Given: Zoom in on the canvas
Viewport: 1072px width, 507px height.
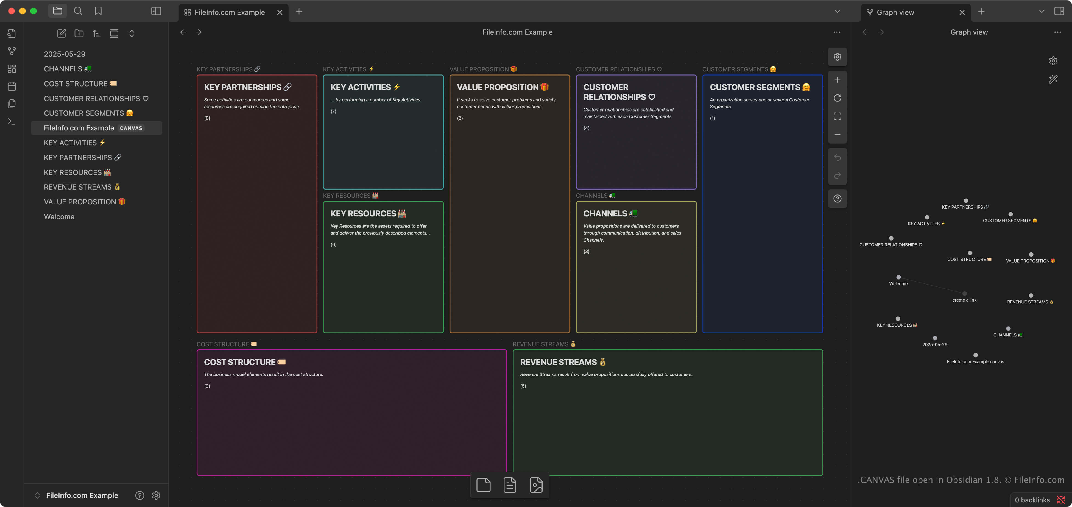Looking at the screenshot, I should point(837,80).
